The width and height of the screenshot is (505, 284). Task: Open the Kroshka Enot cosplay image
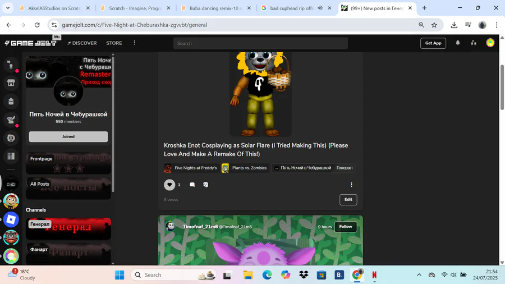point(260,94)
